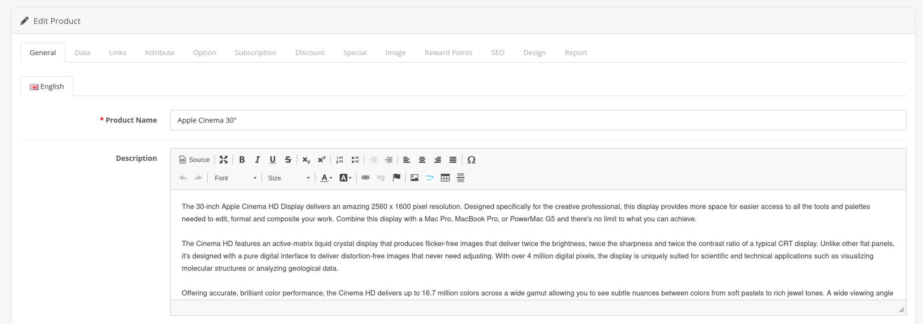Insert a numbered list
Viewport: 923px width, 324px height.
pyautogui.click(x=340, y=159)
